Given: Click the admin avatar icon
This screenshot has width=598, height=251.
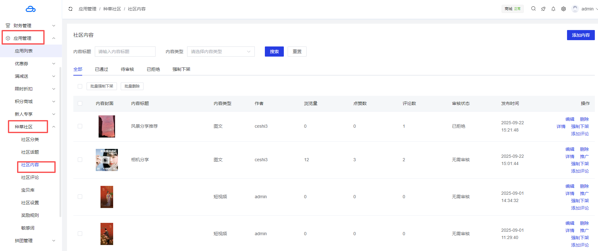Looking at the screenshot, I should point(575,9).
